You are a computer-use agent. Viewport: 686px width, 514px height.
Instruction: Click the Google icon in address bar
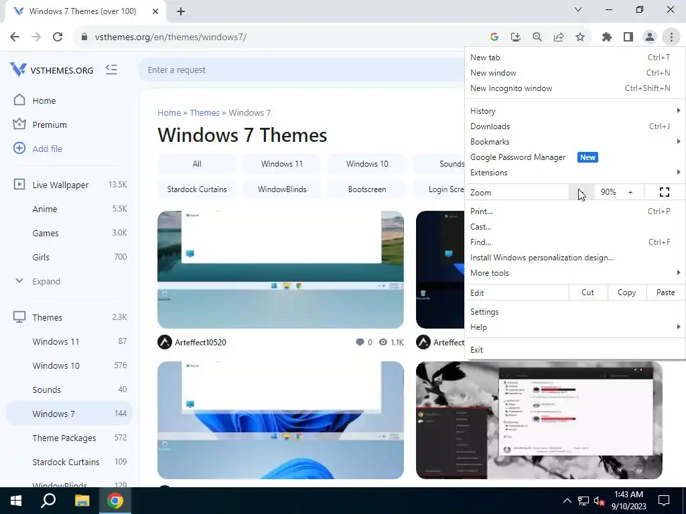click(x=494, y=37)
